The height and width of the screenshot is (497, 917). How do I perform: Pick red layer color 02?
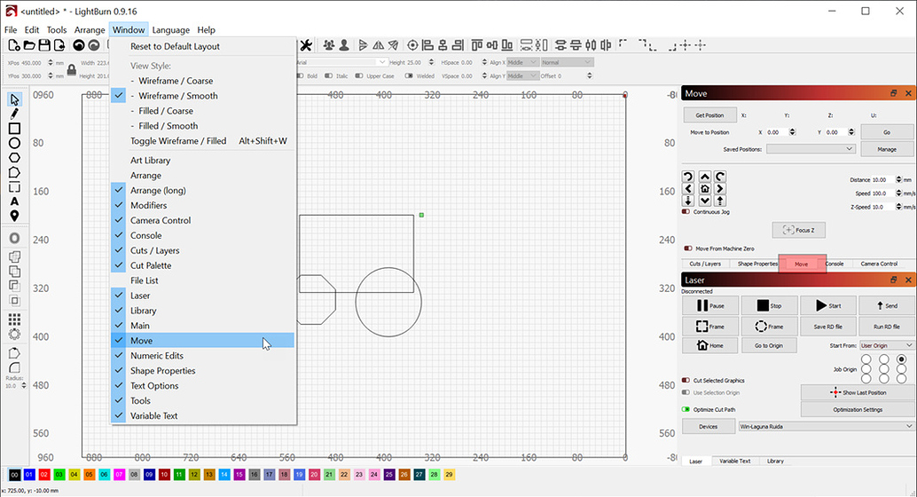click(x=43, y=475)
